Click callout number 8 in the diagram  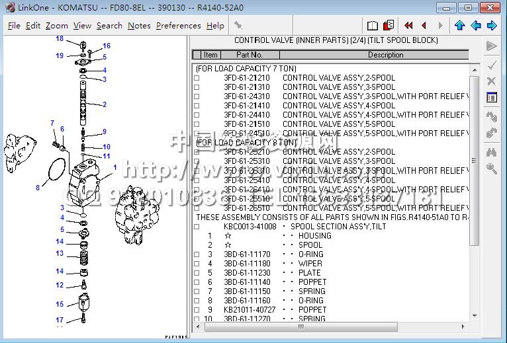38,188
